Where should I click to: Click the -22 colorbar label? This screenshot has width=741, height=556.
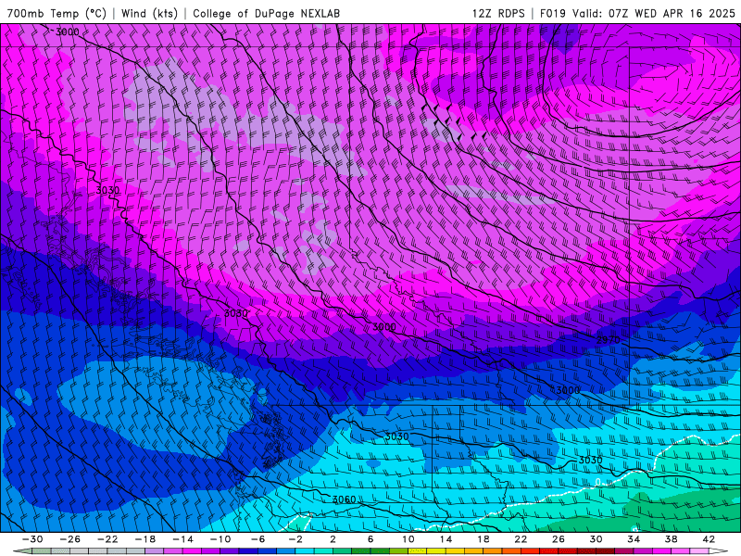tap(107, 539)
